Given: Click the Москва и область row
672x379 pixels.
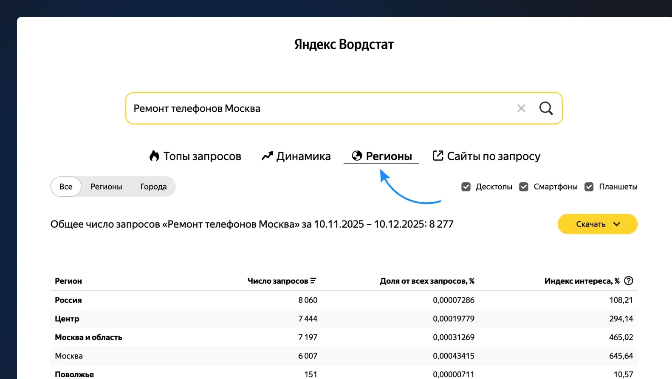Looking at the screenshot, I should tap(344, 337).
